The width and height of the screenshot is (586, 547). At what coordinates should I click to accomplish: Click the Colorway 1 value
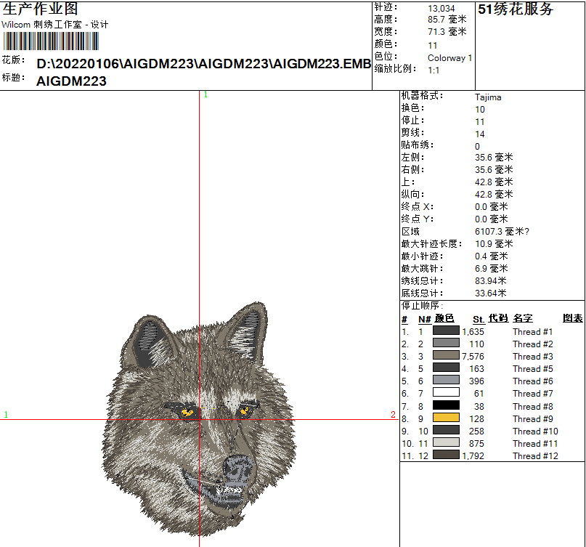(449, 58)
